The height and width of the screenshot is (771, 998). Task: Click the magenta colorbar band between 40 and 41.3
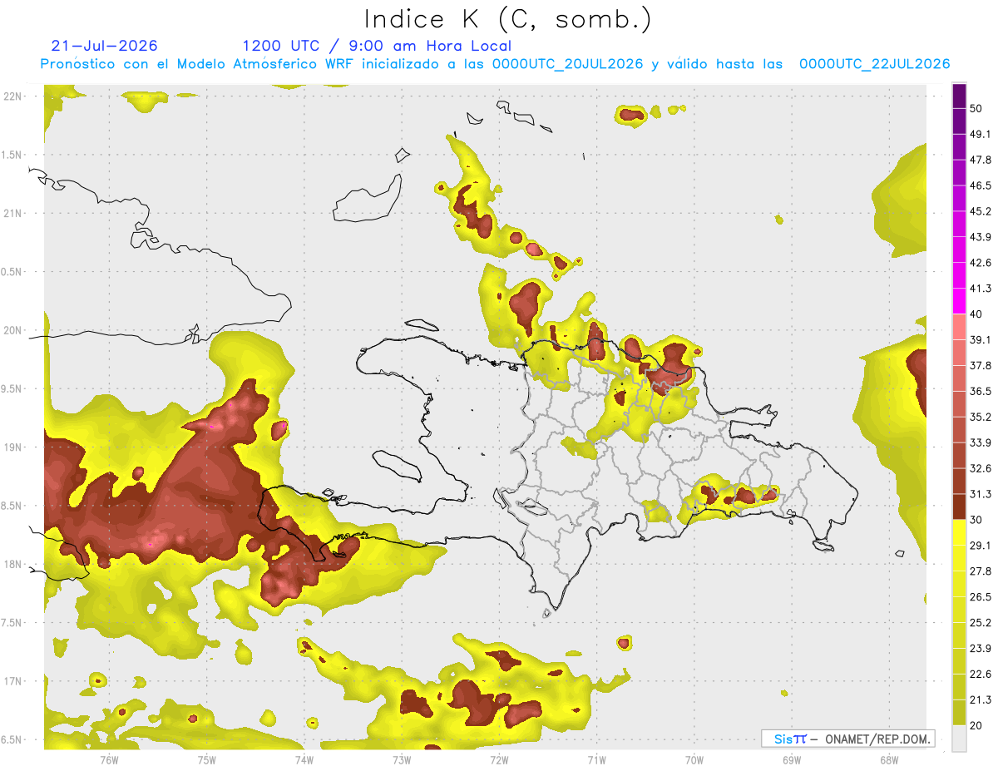(x=960, y=301)
